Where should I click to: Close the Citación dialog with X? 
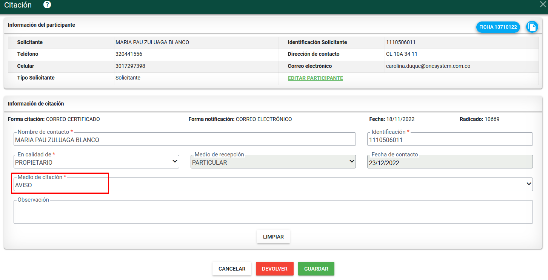click(x=543, y=5)
